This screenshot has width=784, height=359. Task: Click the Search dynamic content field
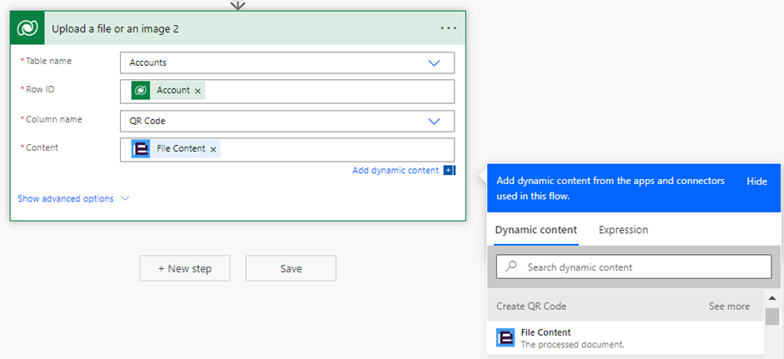click(642, 267)
